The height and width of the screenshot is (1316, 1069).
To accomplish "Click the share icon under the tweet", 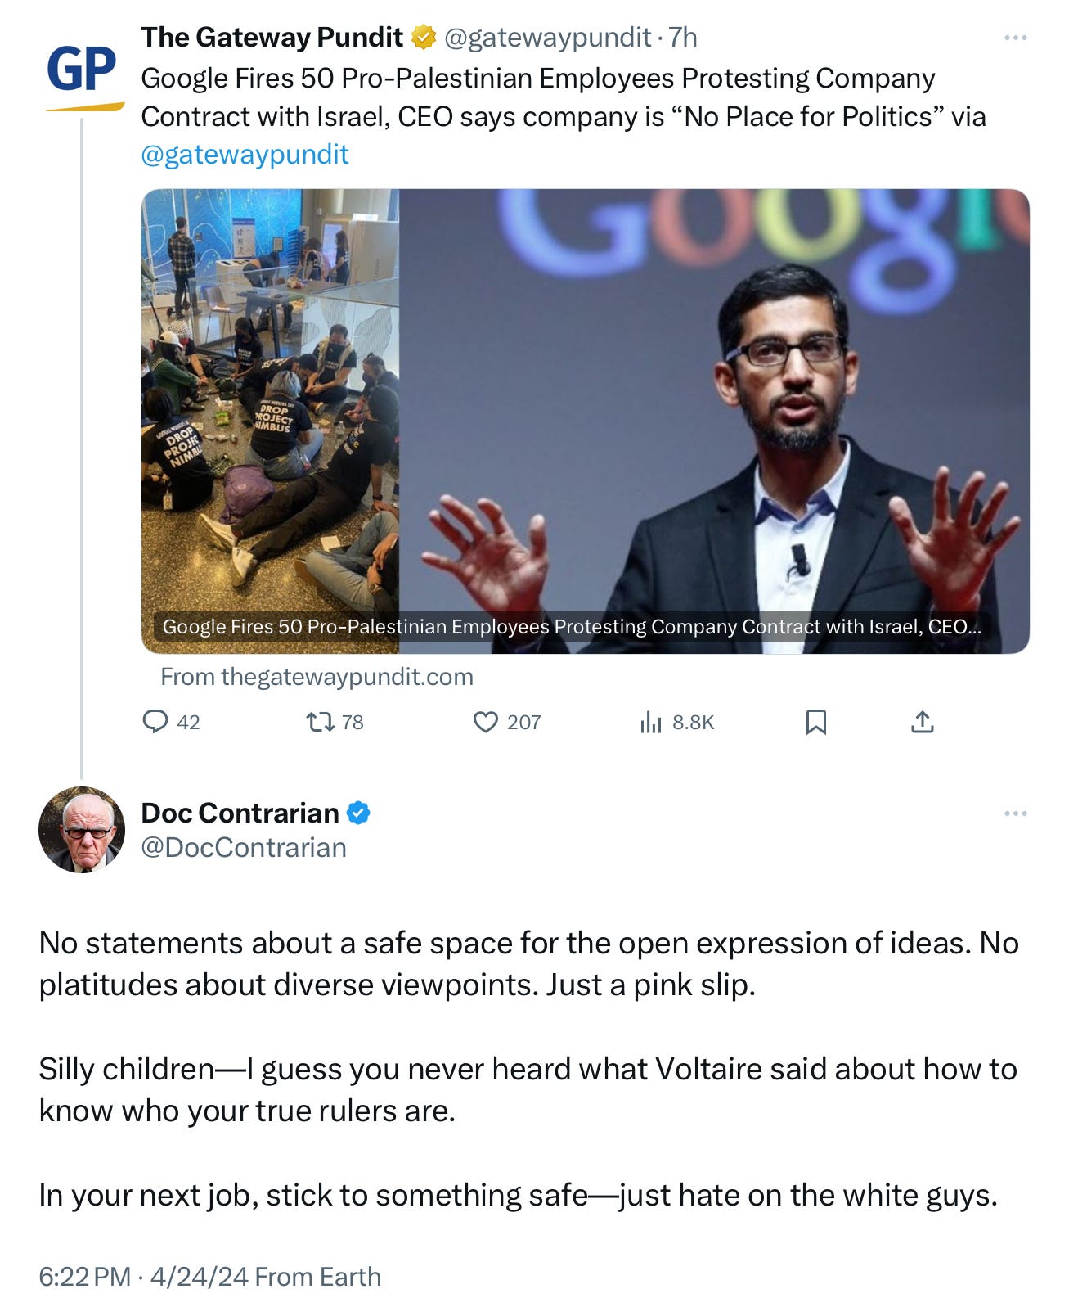I will (x=923, y=722).
